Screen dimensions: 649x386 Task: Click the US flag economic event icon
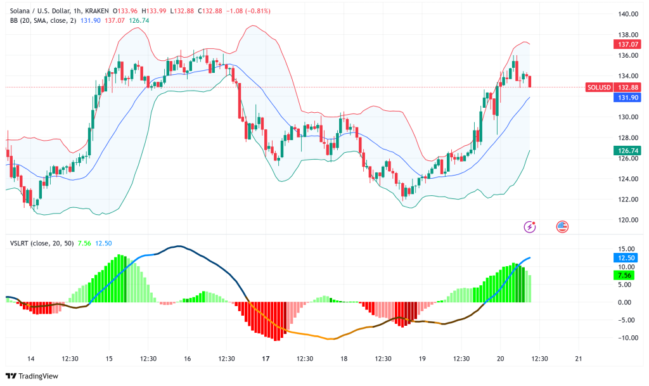point(562,227)
